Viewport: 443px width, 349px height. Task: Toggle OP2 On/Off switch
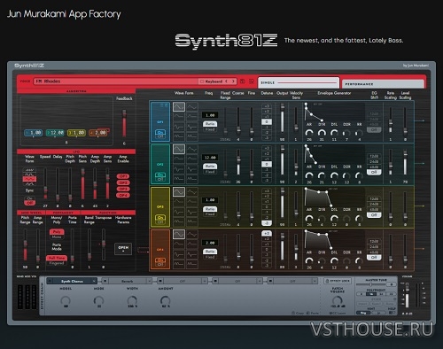[x=160, y=176]
